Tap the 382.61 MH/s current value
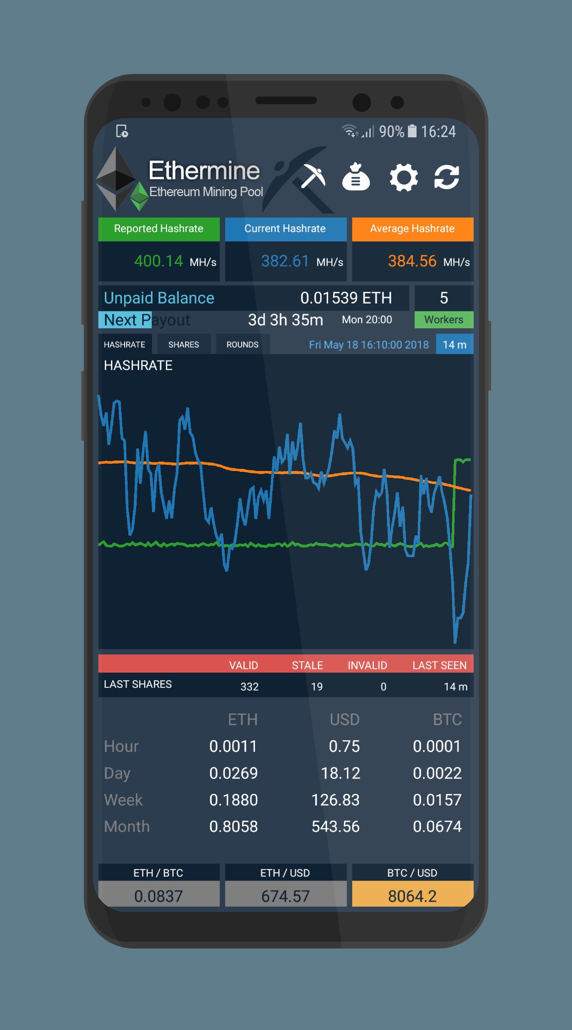Screen dimensions: 572x1030 click(302, 262)
